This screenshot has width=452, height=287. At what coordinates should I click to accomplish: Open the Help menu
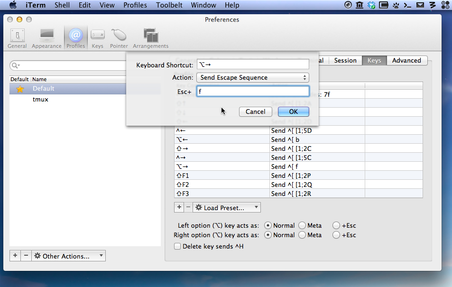232,5
